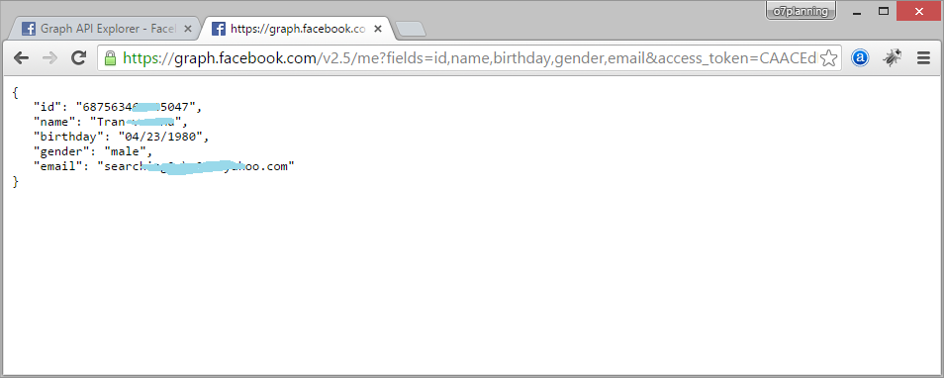Click the green SSL padlock icon

point(110,57)
